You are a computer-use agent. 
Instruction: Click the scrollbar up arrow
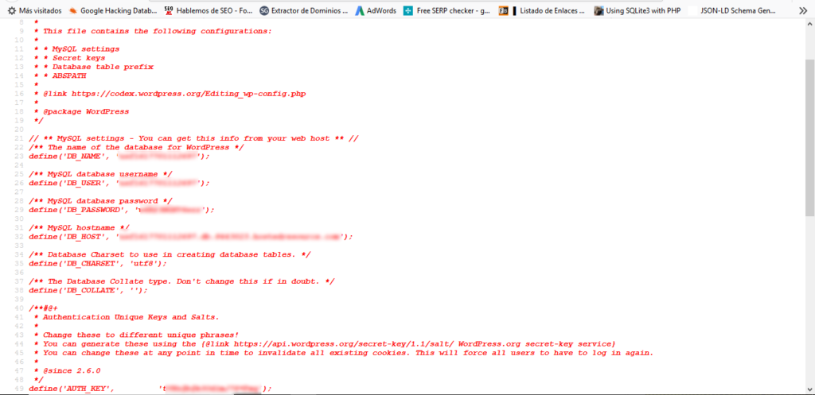pos(809,22)
